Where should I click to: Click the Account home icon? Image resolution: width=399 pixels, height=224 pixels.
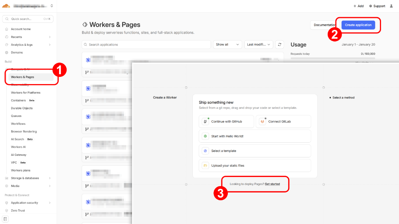(7, 29)
